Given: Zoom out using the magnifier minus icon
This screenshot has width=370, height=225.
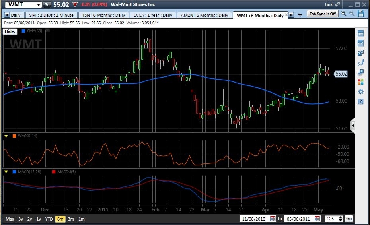Looking at the screenshot, I should 352,14.
